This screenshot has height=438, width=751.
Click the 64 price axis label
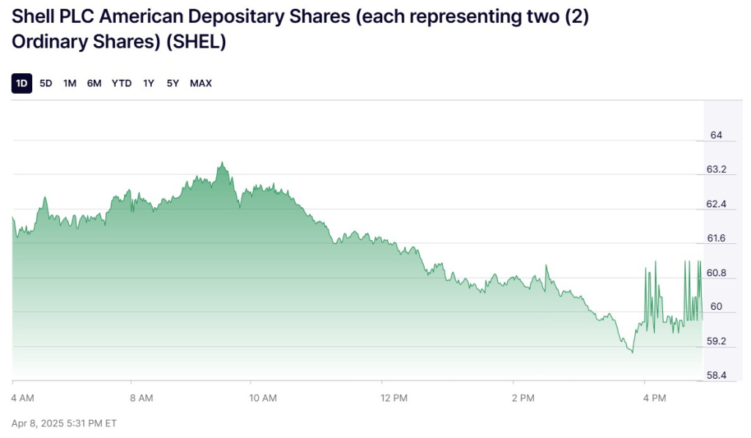pos(717,136)
